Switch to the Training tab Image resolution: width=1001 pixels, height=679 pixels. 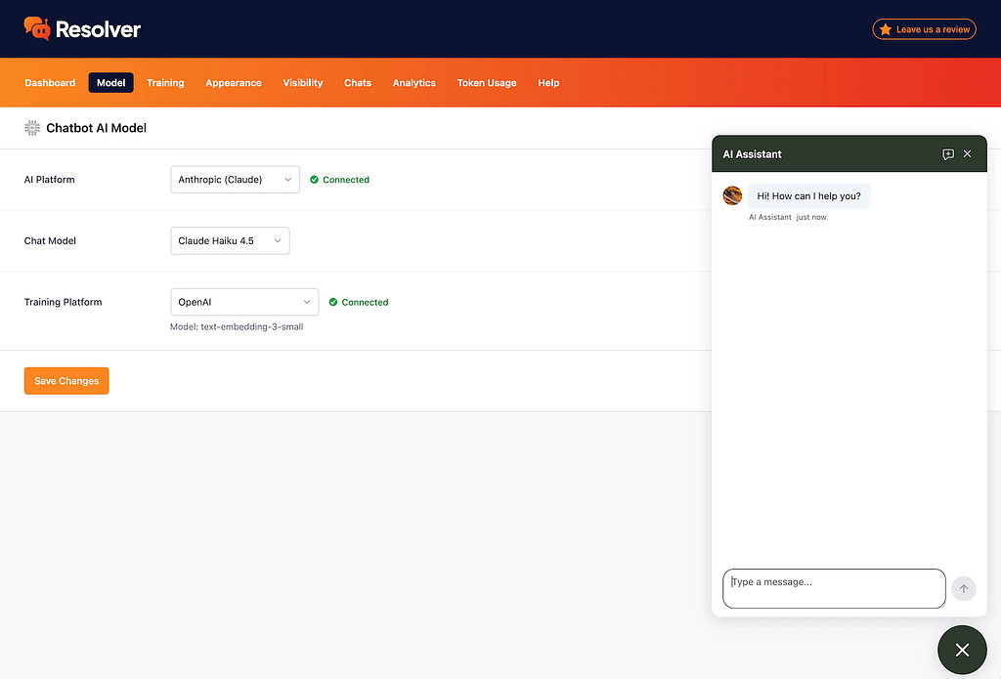165,83
